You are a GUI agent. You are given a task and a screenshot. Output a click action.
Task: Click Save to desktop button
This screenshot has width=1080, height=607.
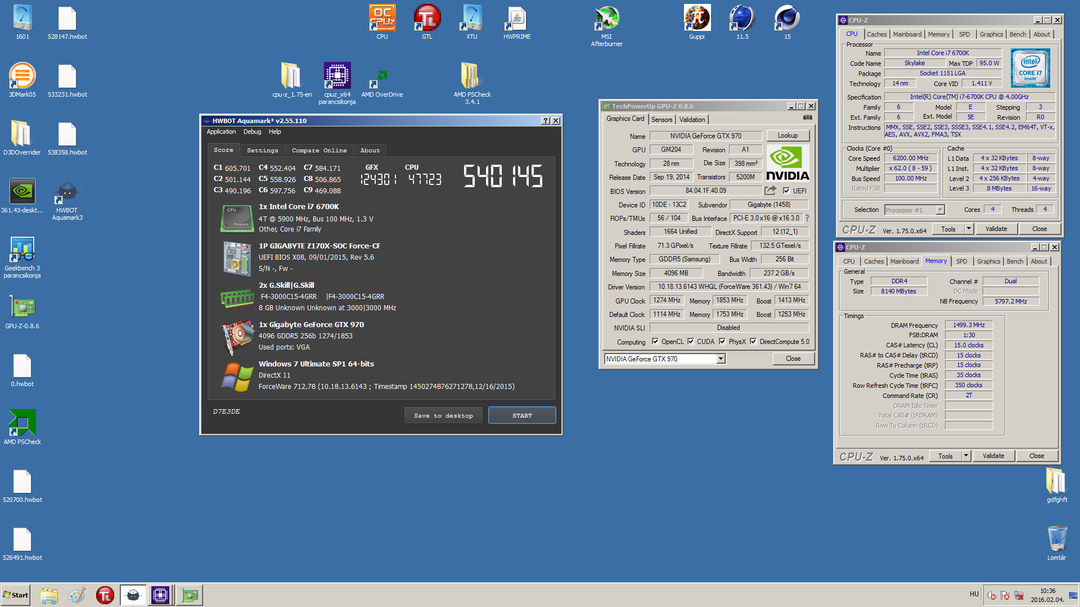pyautogui.click(x=443, y=415)
